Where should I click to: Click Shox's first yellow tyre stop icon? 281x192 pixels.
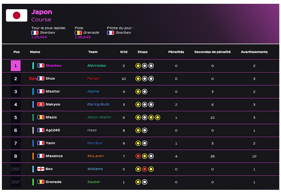tap(138, 79)
